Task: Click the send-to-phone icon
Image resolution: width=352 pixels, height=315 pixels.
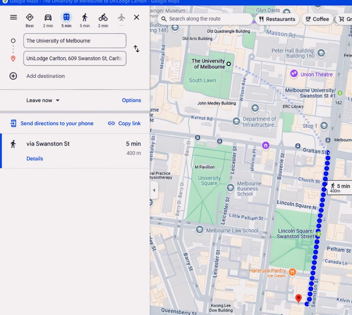Action: point(13,123)
